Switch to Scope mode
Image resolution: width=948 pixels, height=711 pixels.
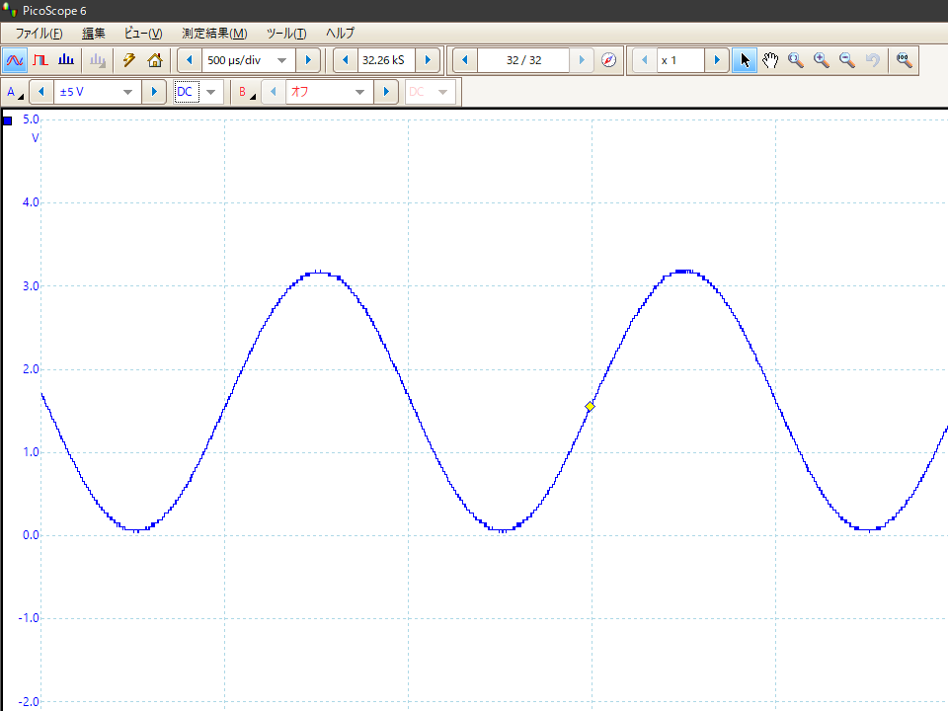click(15, 60)
